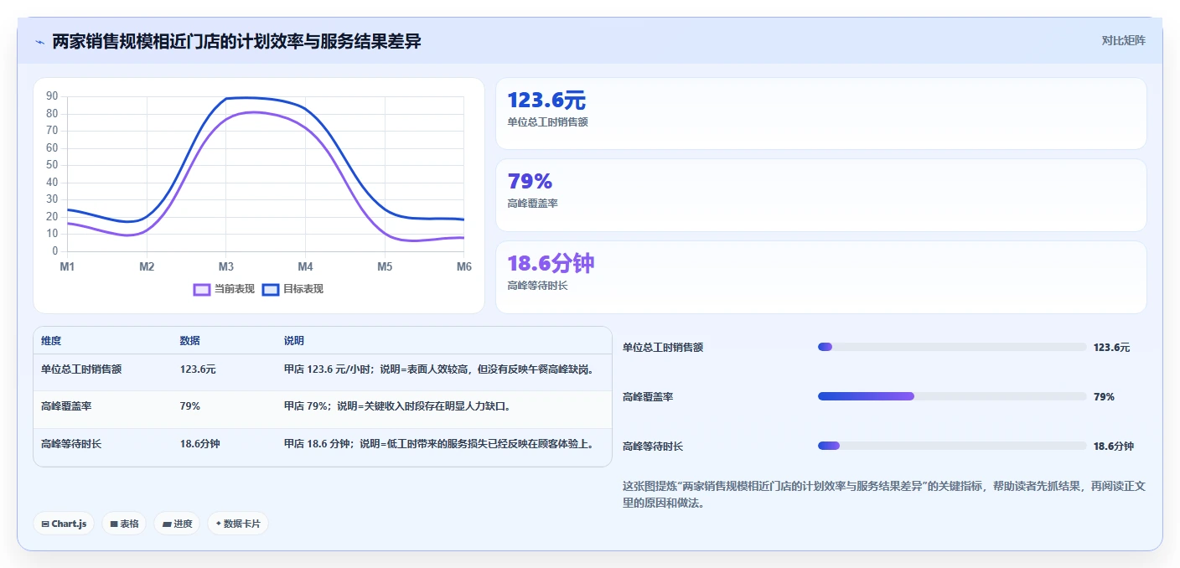Viewport: 1180px width, 568px height.
Task: Toggle the 当前表现 legend swatch
Action: point(202,289)
